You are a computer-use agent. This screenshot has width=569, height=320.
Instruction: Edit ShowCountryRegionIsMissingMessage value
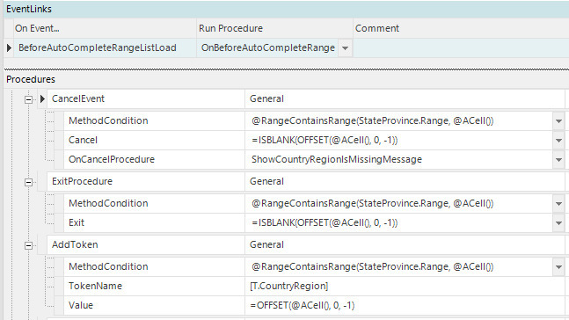[x=398, y=159]
